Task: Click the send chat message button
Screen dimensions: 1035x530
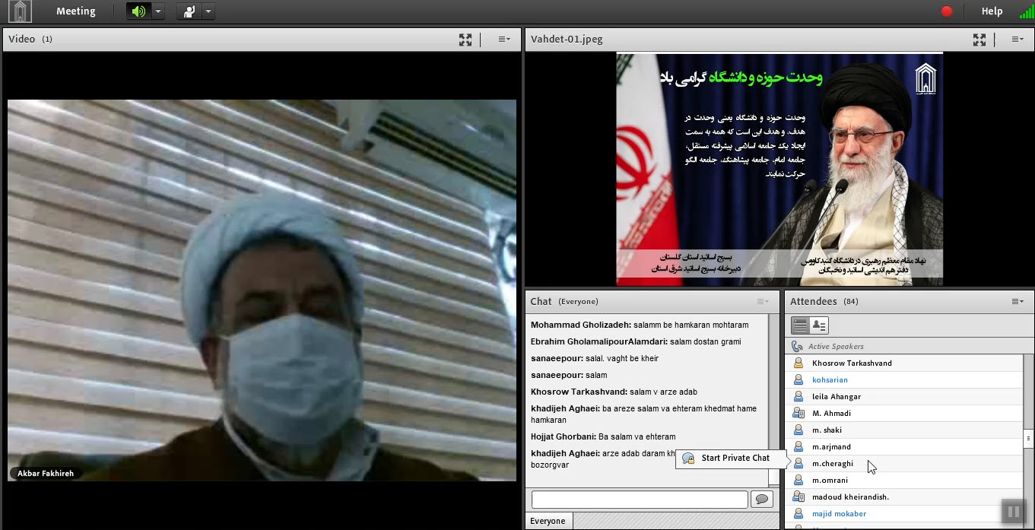Action: click(762, 500)
